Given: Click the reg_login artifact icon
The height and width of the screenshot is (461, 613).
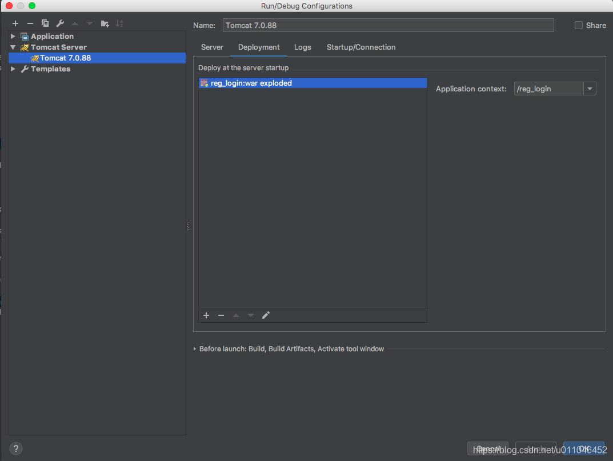Looking at the screenshot, I should pos(204,83).
